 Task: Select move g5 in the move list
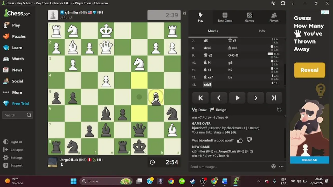[x=230, y=63]
